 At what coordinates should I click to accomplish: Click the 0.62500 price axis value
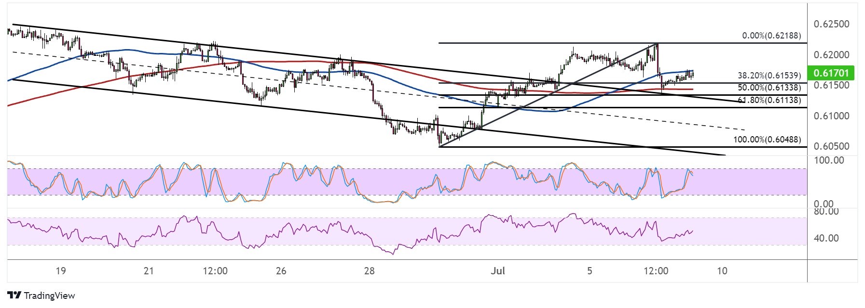(831, 24)
